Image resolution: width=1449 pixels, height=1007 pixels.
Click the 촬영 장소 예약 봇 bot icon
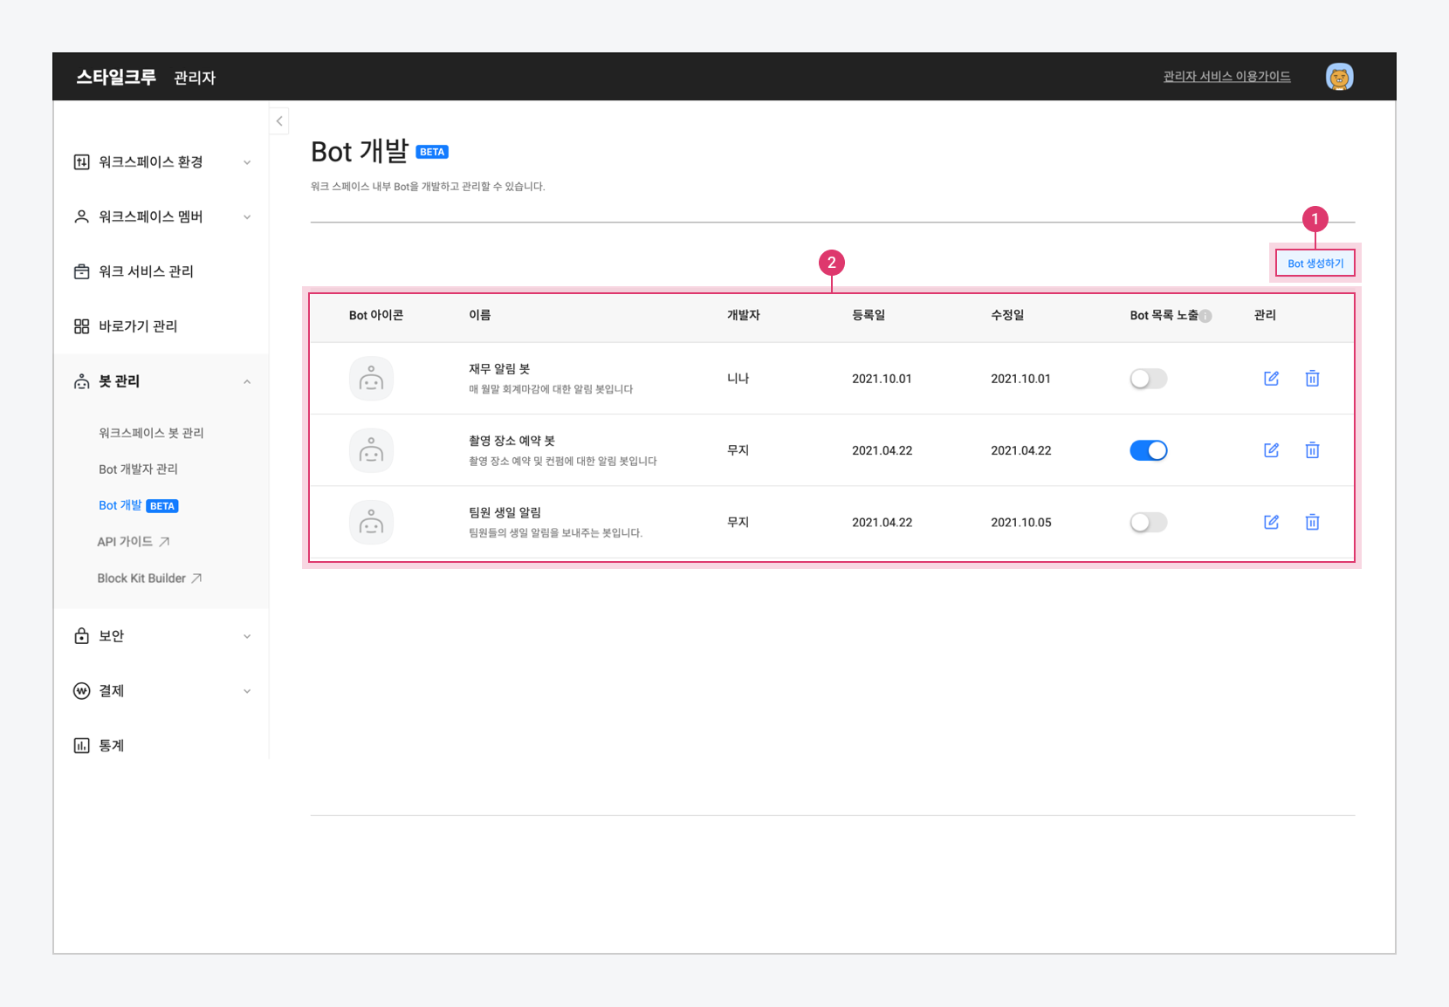click(x=371, y=450)
